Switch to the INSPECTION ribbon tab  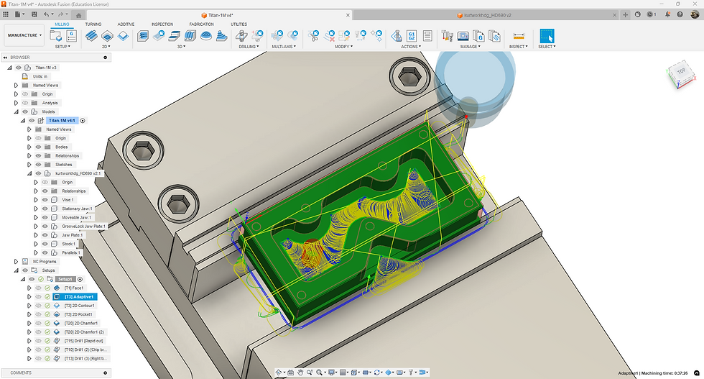click(x=162, y=24)
